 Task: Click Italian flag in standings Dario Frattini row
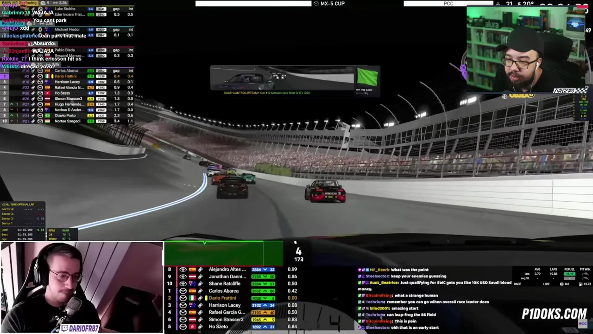[x=47, y=76]
